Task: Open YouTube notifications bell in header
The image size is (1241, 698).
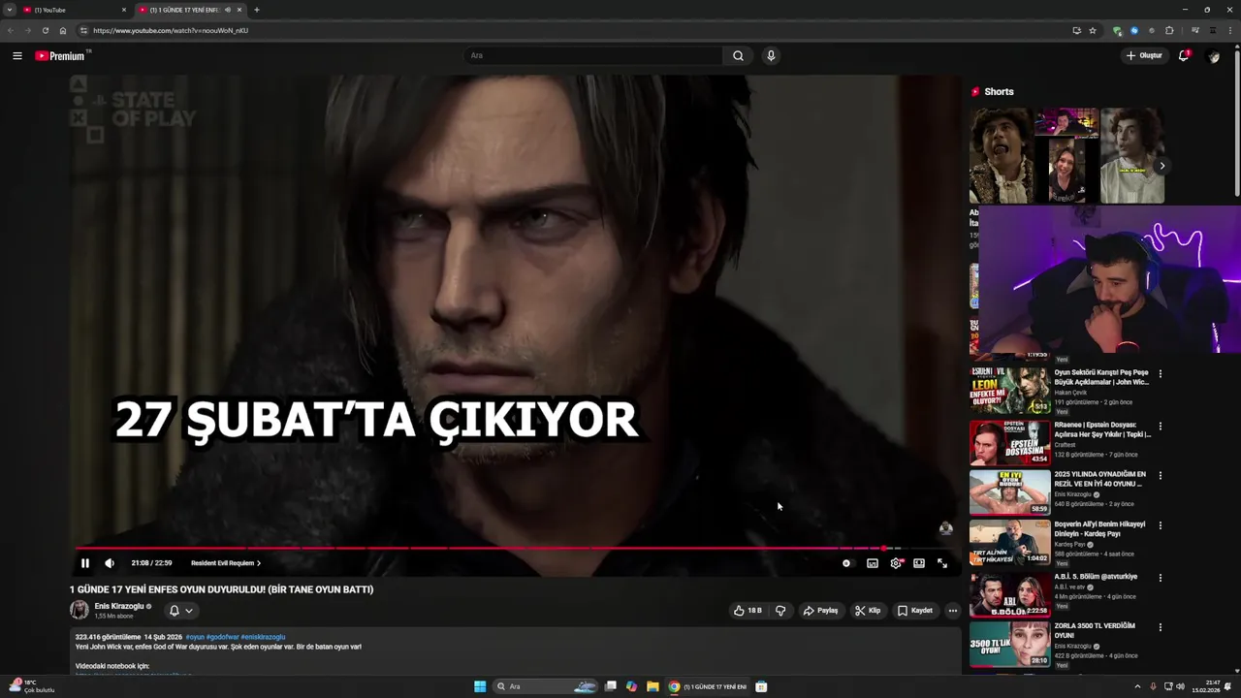Action: (x=1184, y=56)
